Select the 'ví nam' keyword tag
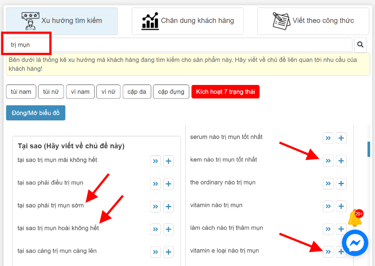The height and width of the screenshot is (266, 375). (80, 92)
